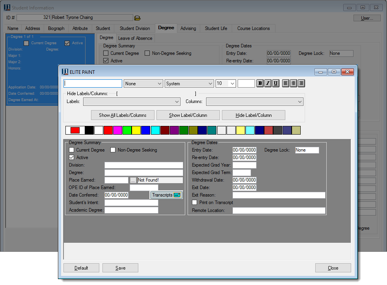387x285 pixels.
Task: Expand the Labels dropdown under Hide Labels/Columns
Action: [132, 101]
